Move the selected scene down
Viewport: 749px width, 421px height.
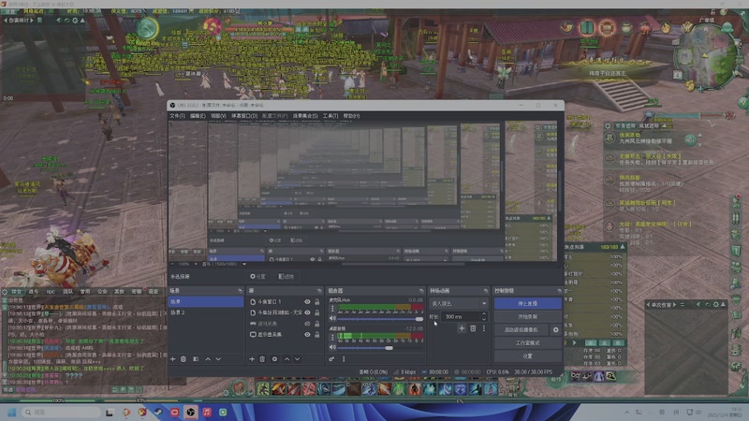click(218, 359)
